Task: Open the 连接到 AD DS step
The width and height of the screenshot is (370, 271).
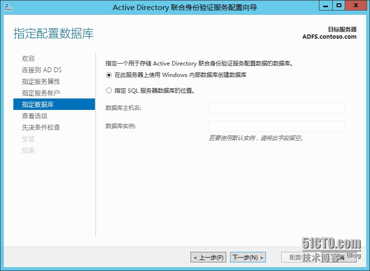Action: pos(42,70)
